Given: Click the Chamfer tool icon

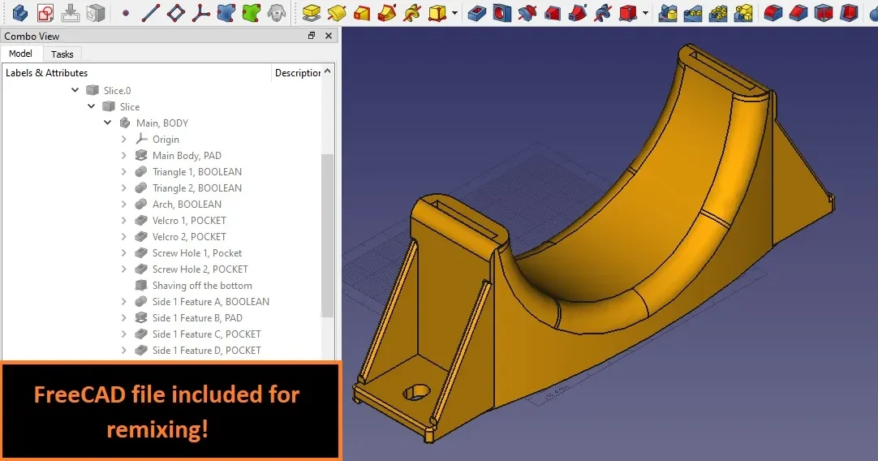Looking at the screenshot, I should click(x=798, y=12).
